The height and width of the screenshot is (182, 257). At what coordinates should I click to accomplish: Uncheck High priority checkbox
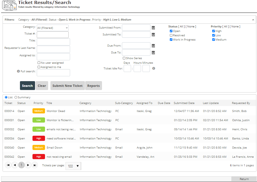214,31
